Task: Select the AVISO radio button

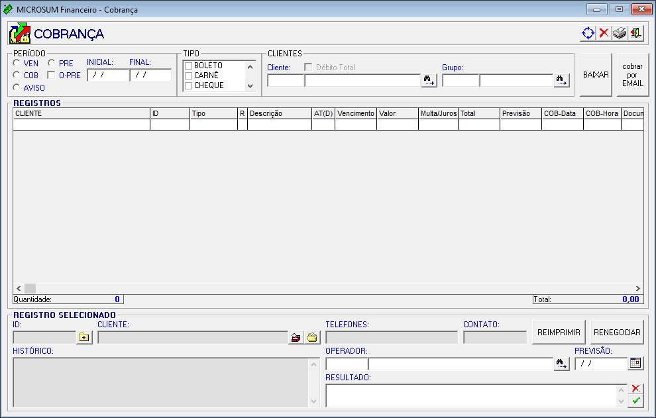Action: coord(17,87)
